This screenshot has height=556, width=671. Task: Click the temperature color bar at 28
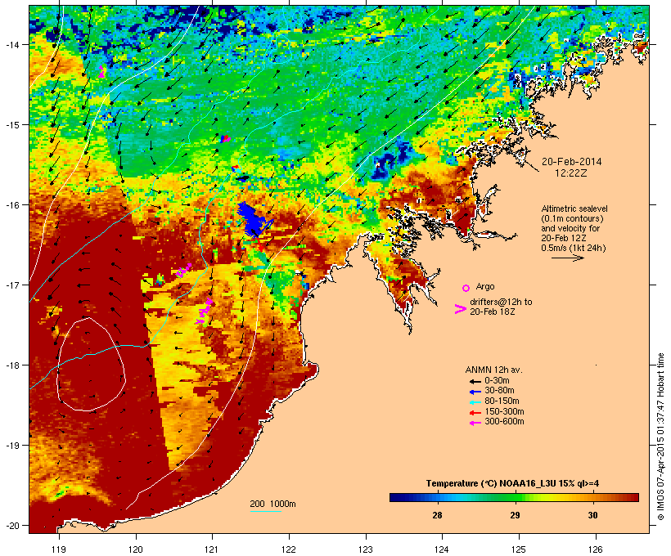click(x=437, y=497)
